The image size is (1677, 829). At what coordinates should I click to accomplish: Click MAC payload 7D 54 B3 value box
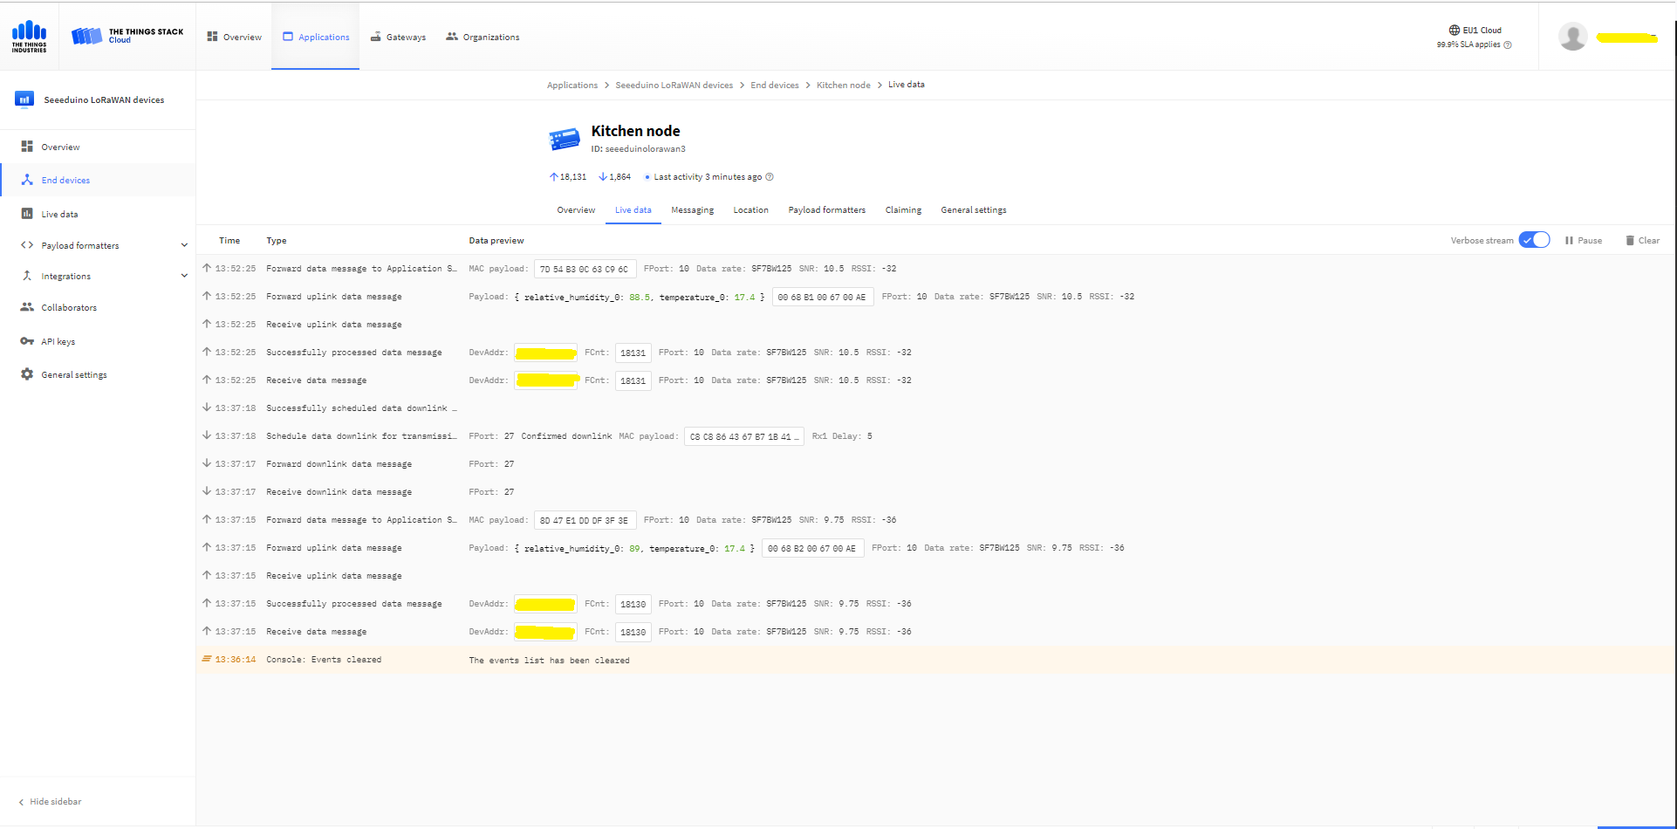point(584,270)
